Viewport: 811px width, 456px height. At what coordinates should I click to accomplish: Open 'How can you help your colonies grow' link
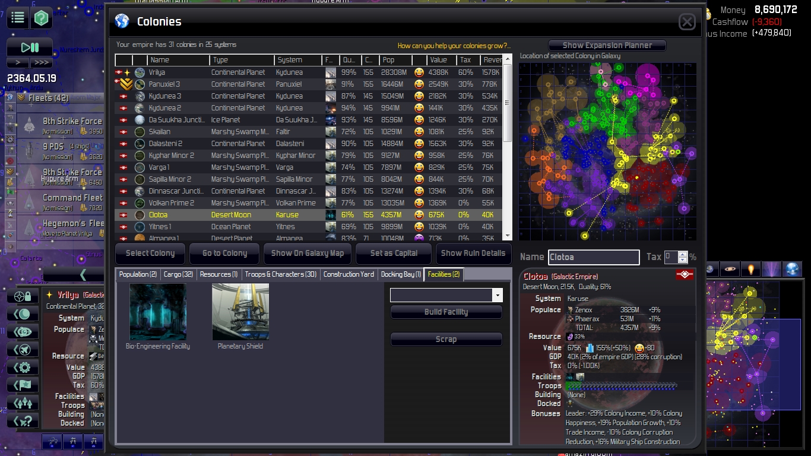[454, 46]
